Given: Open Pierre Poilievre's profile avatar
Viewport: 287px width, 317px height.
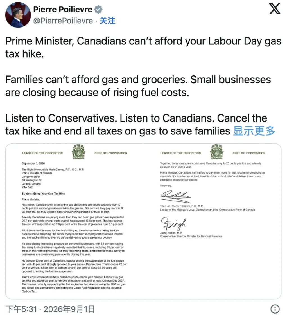Looking at the screenshot, I should pyautogui.click(x=18, y=15).
